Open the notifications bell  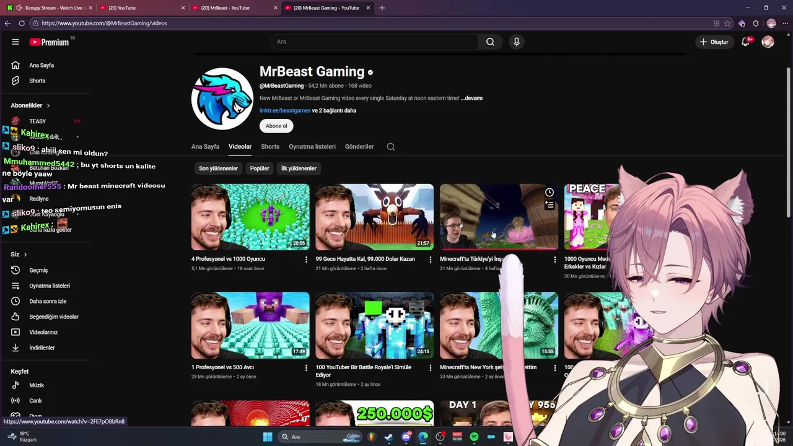click(746, 42)
